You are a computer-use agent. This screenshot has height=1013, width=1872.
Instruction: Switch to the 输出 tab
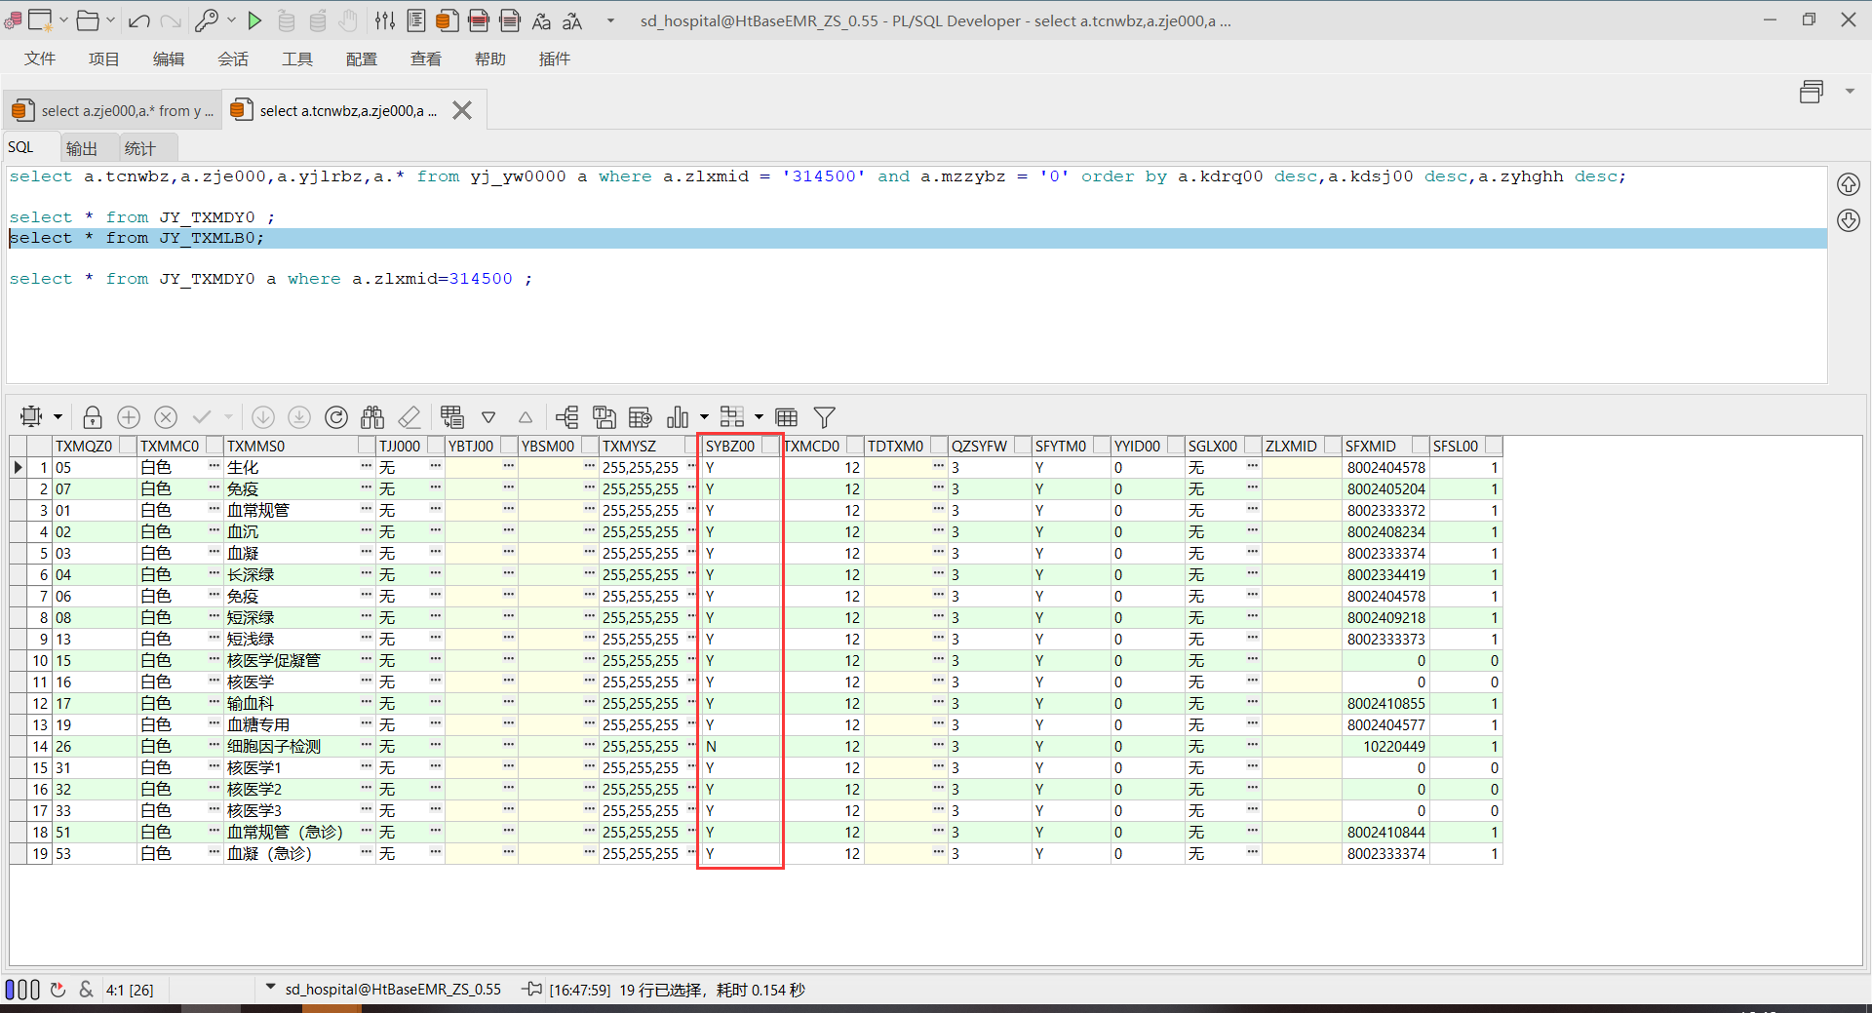(x=82, y=148)
